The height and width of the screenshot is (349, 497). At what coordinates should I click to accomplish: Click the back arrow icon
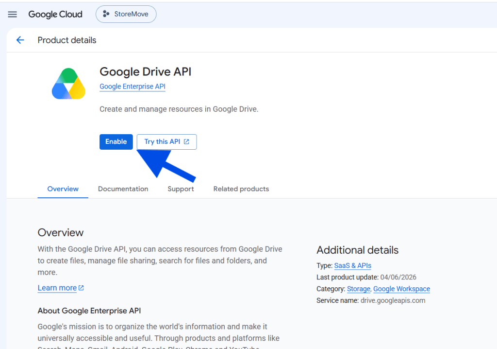[x=20, y=40]
